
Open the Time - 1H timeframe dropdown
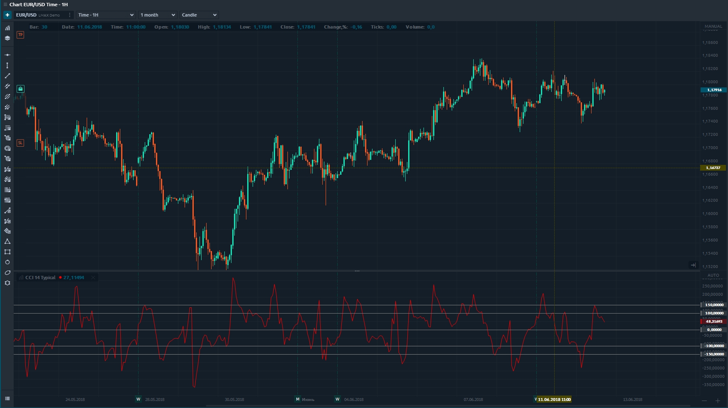pyautogui.click(x=106, y=15)
